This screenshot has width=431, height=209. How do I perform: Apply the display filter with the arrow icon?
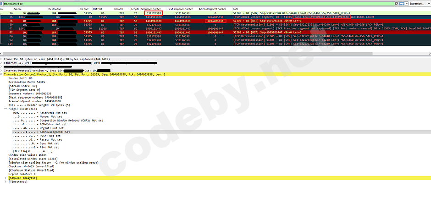pyautogui.click(x=401, y=4)
